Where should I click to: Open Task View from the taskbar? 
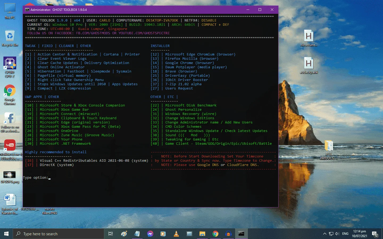point(111,234)
